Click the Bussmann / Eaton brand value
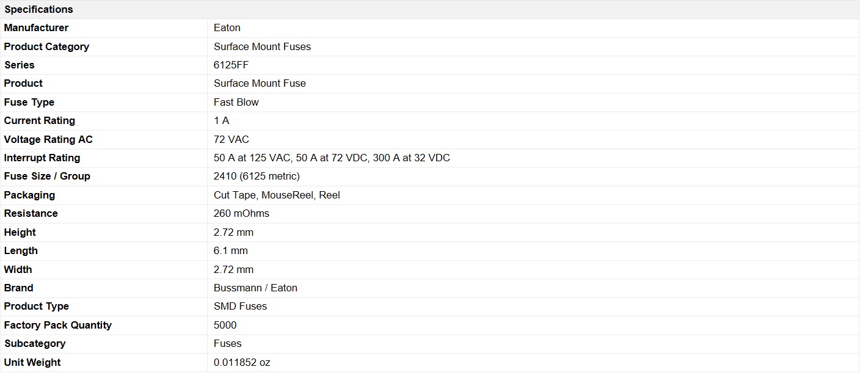This screenshot has width=860, height=375. pos(255,288)
